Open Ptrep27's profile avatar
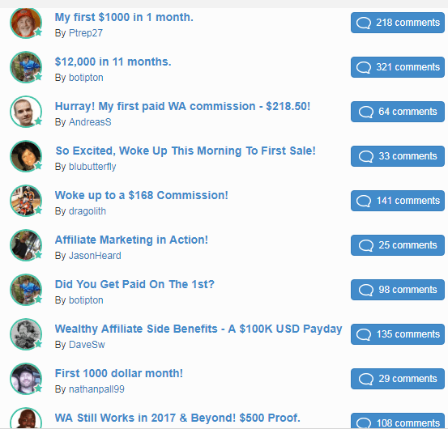448x429 pixels. pos(26,23)
